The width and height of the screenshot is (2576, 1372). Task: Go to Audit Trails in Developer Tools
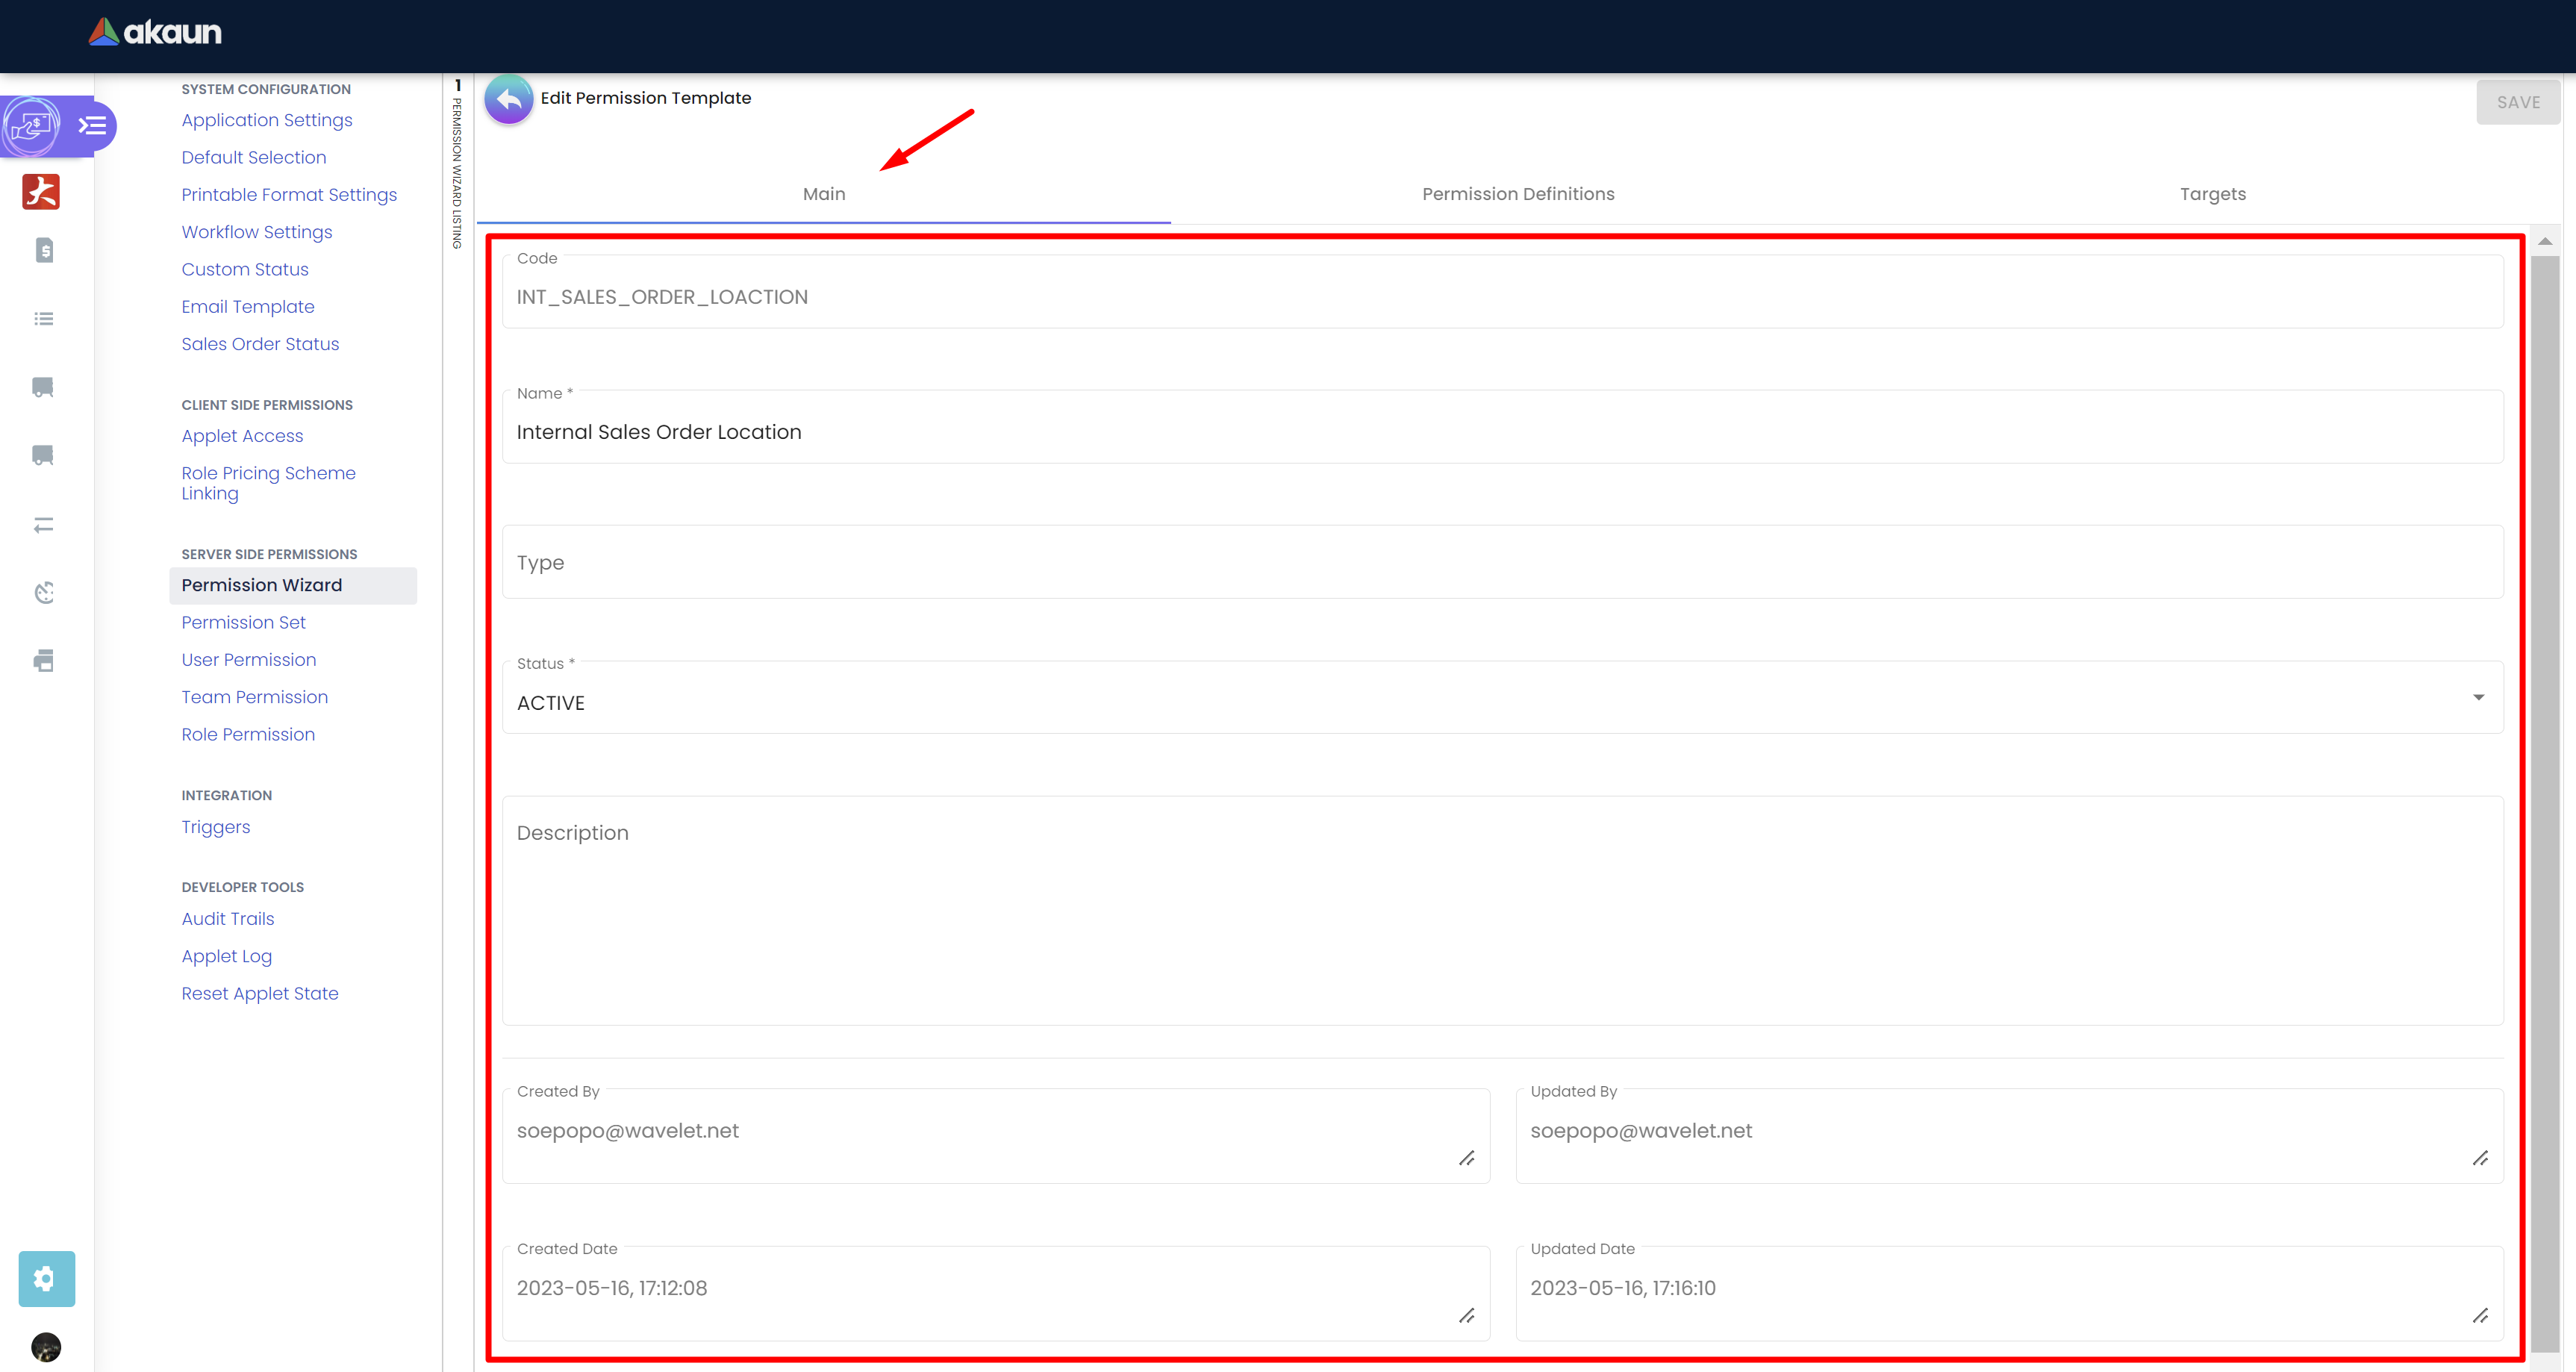pyautogui.click(x=227, y=919)
